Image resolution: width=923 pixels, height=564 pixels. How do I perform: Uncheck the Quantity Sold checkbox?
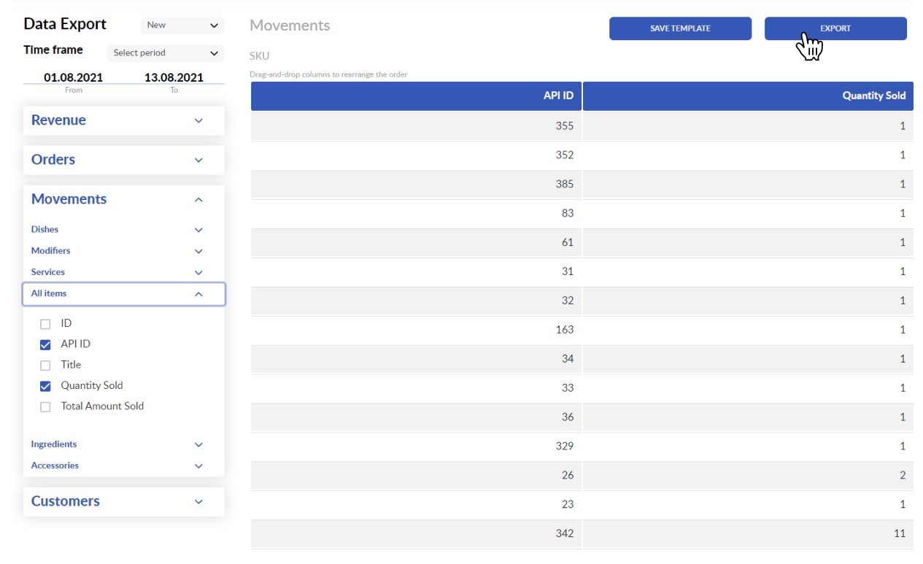pyautogui.click(x=45, y=386)
